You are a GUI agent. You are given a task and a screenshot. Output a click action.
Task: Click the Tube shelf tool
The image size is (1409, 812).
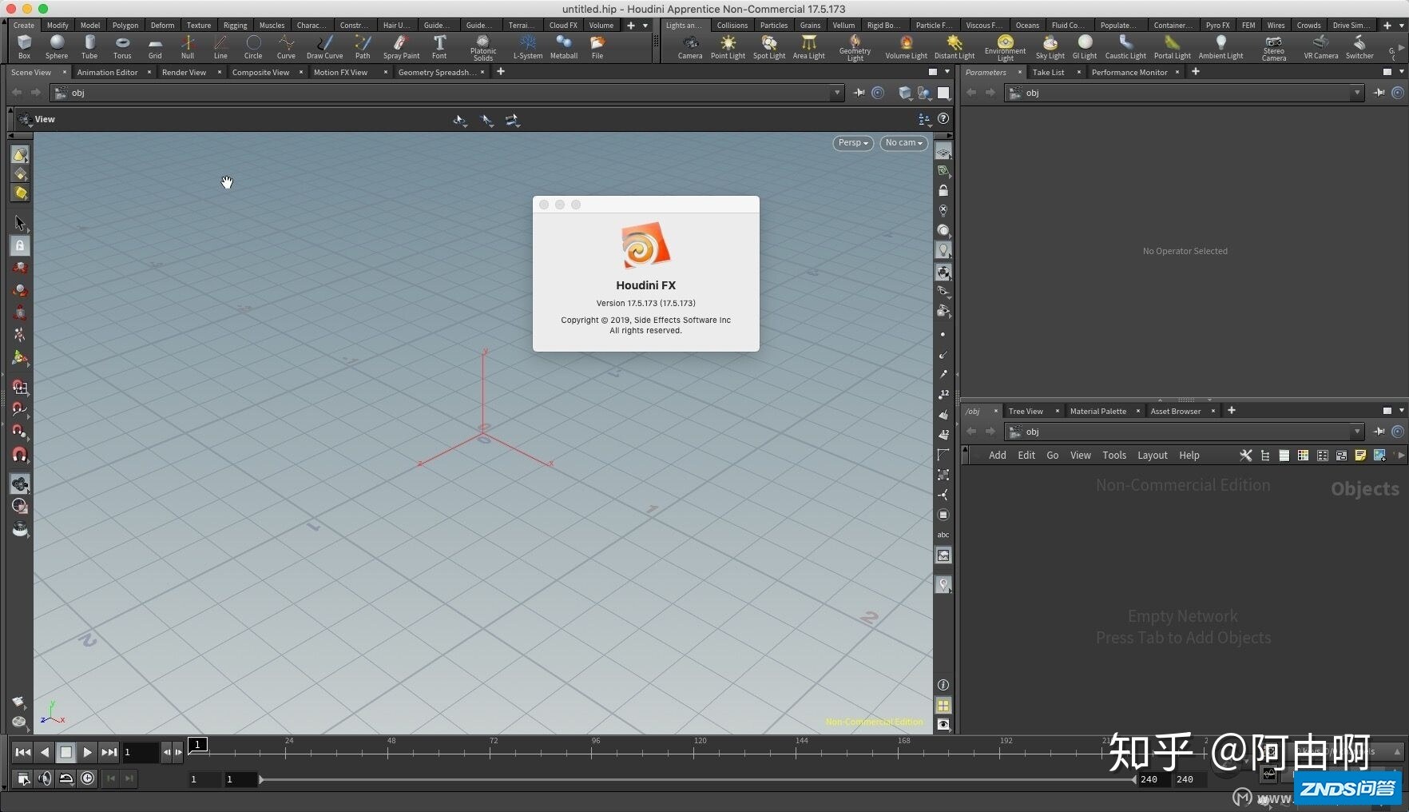pos(89,46)
